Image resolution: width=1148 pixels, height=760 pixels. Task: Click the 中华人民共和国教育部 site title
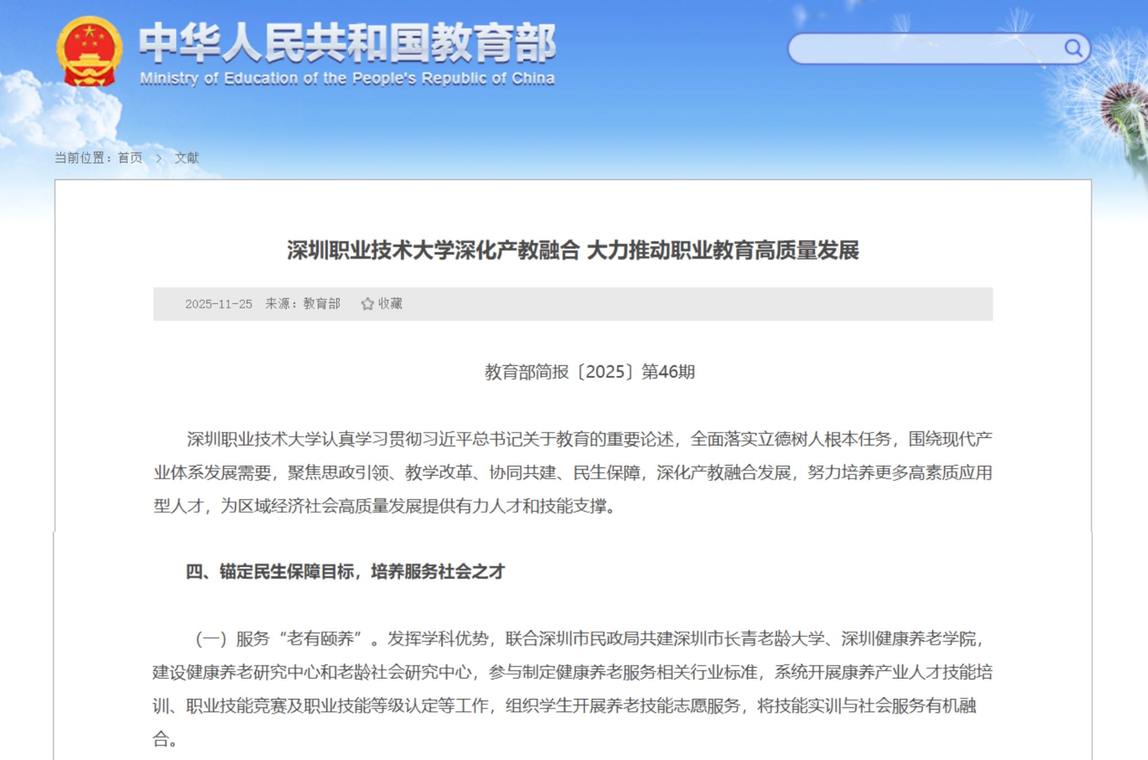click(x=347, y=43)
